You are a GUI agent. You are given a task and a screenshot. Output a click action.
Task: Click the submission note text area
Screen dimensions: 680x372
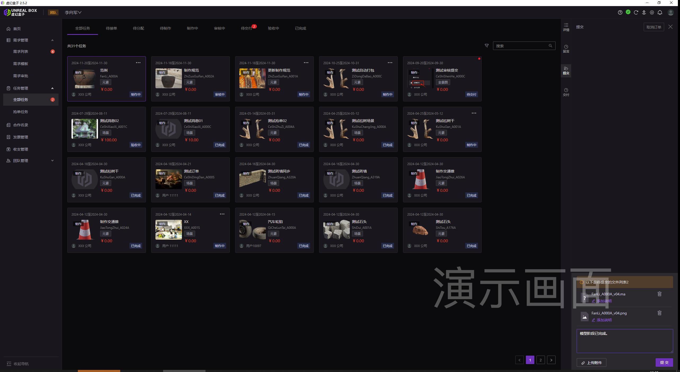625,341
